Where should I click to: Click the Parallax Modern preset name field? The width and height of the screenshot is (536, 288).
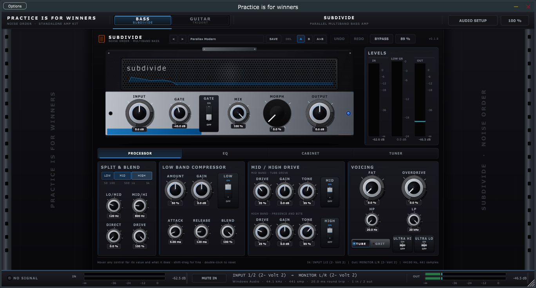pos(226,39)
